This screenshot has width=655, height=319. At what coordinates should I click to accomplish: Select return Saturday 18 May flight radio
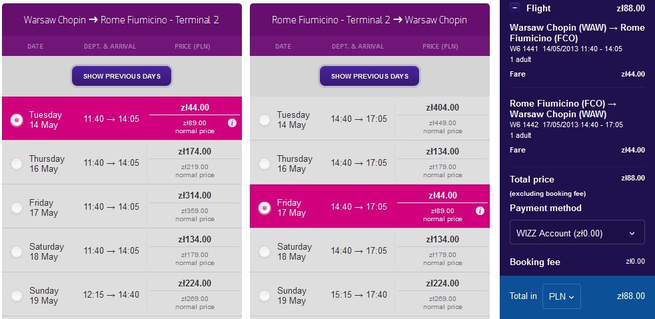coord(265,252)
